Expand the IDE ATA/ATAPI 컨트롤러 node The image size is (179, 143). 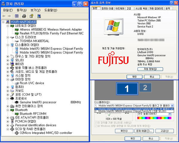[x=8, y=118]
